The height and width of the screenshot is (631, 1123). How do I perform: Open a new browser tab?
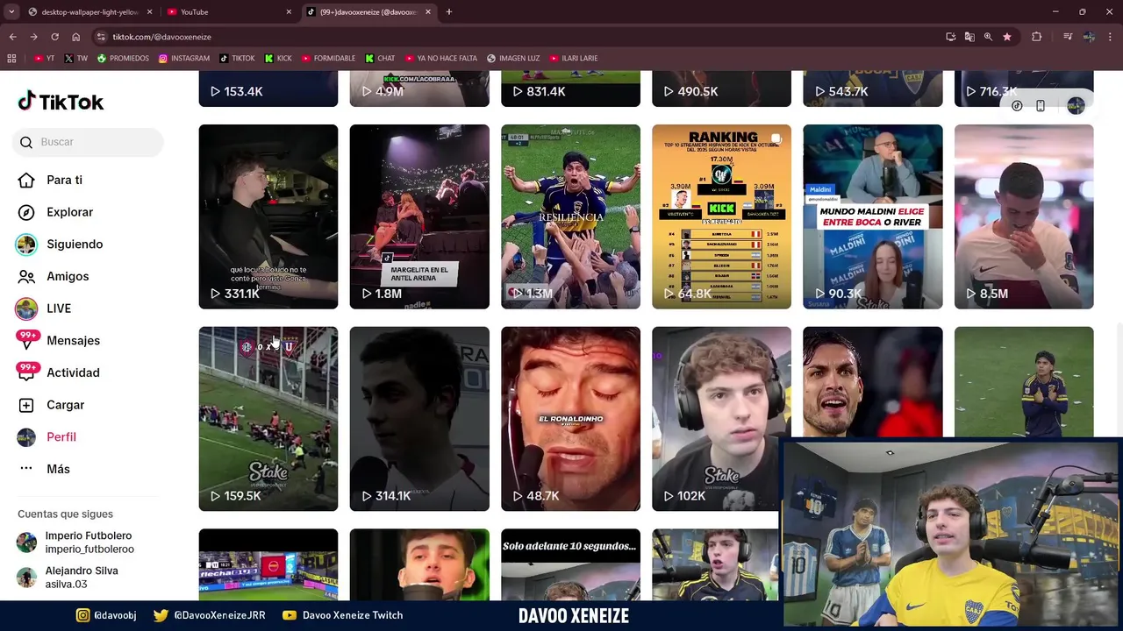[x=449, y=12]
